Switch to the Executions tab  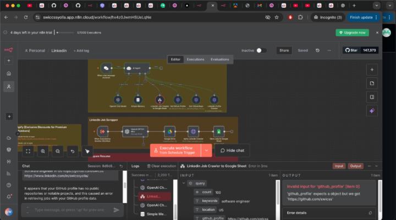coord(195,59)
